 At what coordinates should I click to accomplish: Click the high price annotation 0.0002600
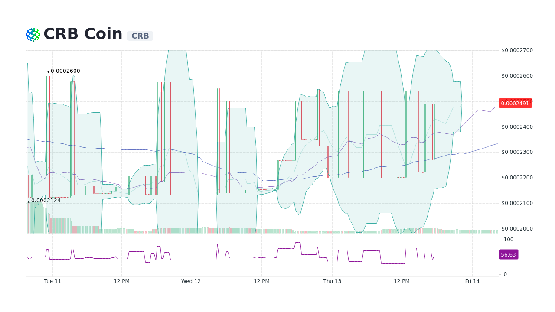[64, 71]
